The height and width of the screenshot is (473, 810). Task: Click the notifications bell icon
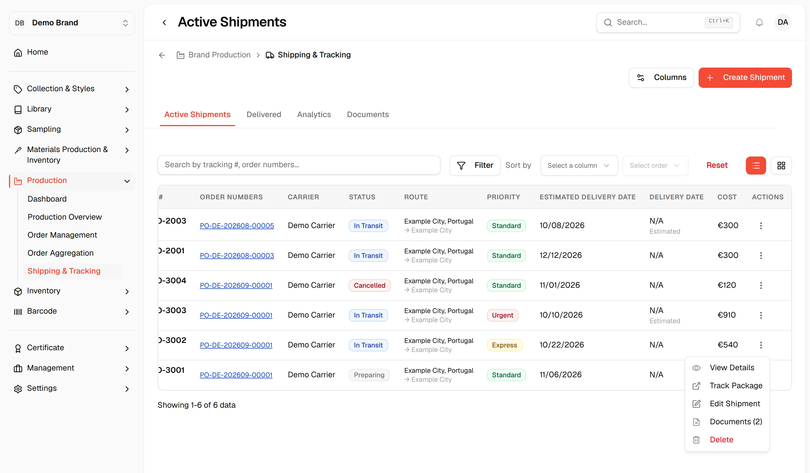(x=759, y=23)
